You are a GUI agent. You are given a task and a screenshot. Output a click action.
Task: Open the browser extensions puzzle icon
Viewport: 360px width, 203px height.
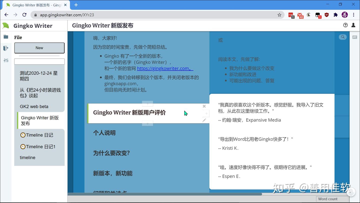[x=335, y=15]
